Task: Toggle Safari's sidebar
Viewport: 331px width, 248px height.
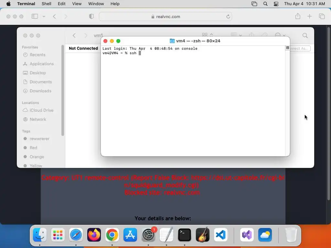Action: pyautogui.click(x=35, y=16)
